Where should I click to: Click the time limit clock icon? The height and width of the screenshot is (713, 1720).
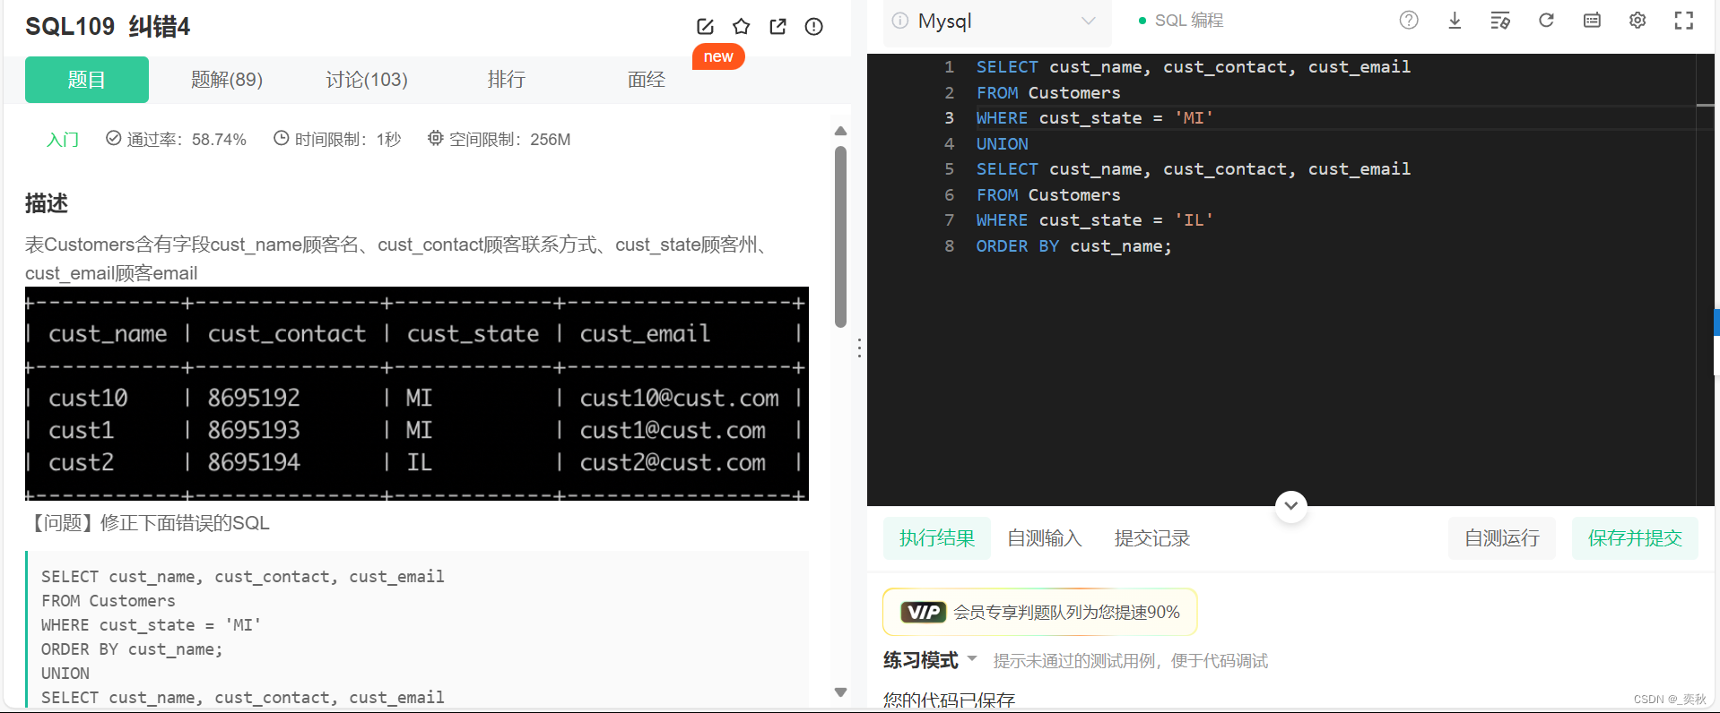click(x=281, y=138)
